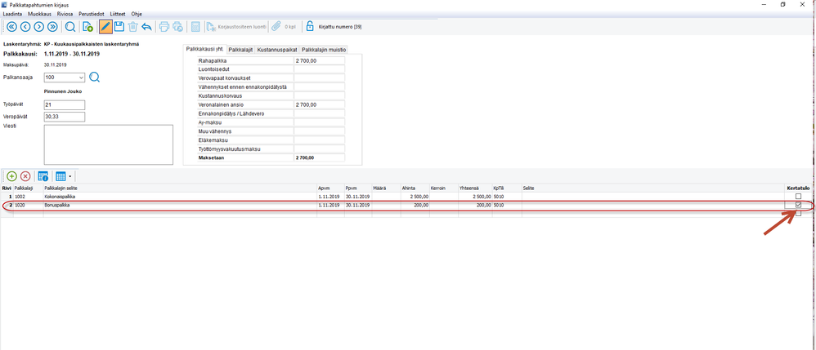Open the Liitteet menu
816x350 pixels.
coord(117,14)
